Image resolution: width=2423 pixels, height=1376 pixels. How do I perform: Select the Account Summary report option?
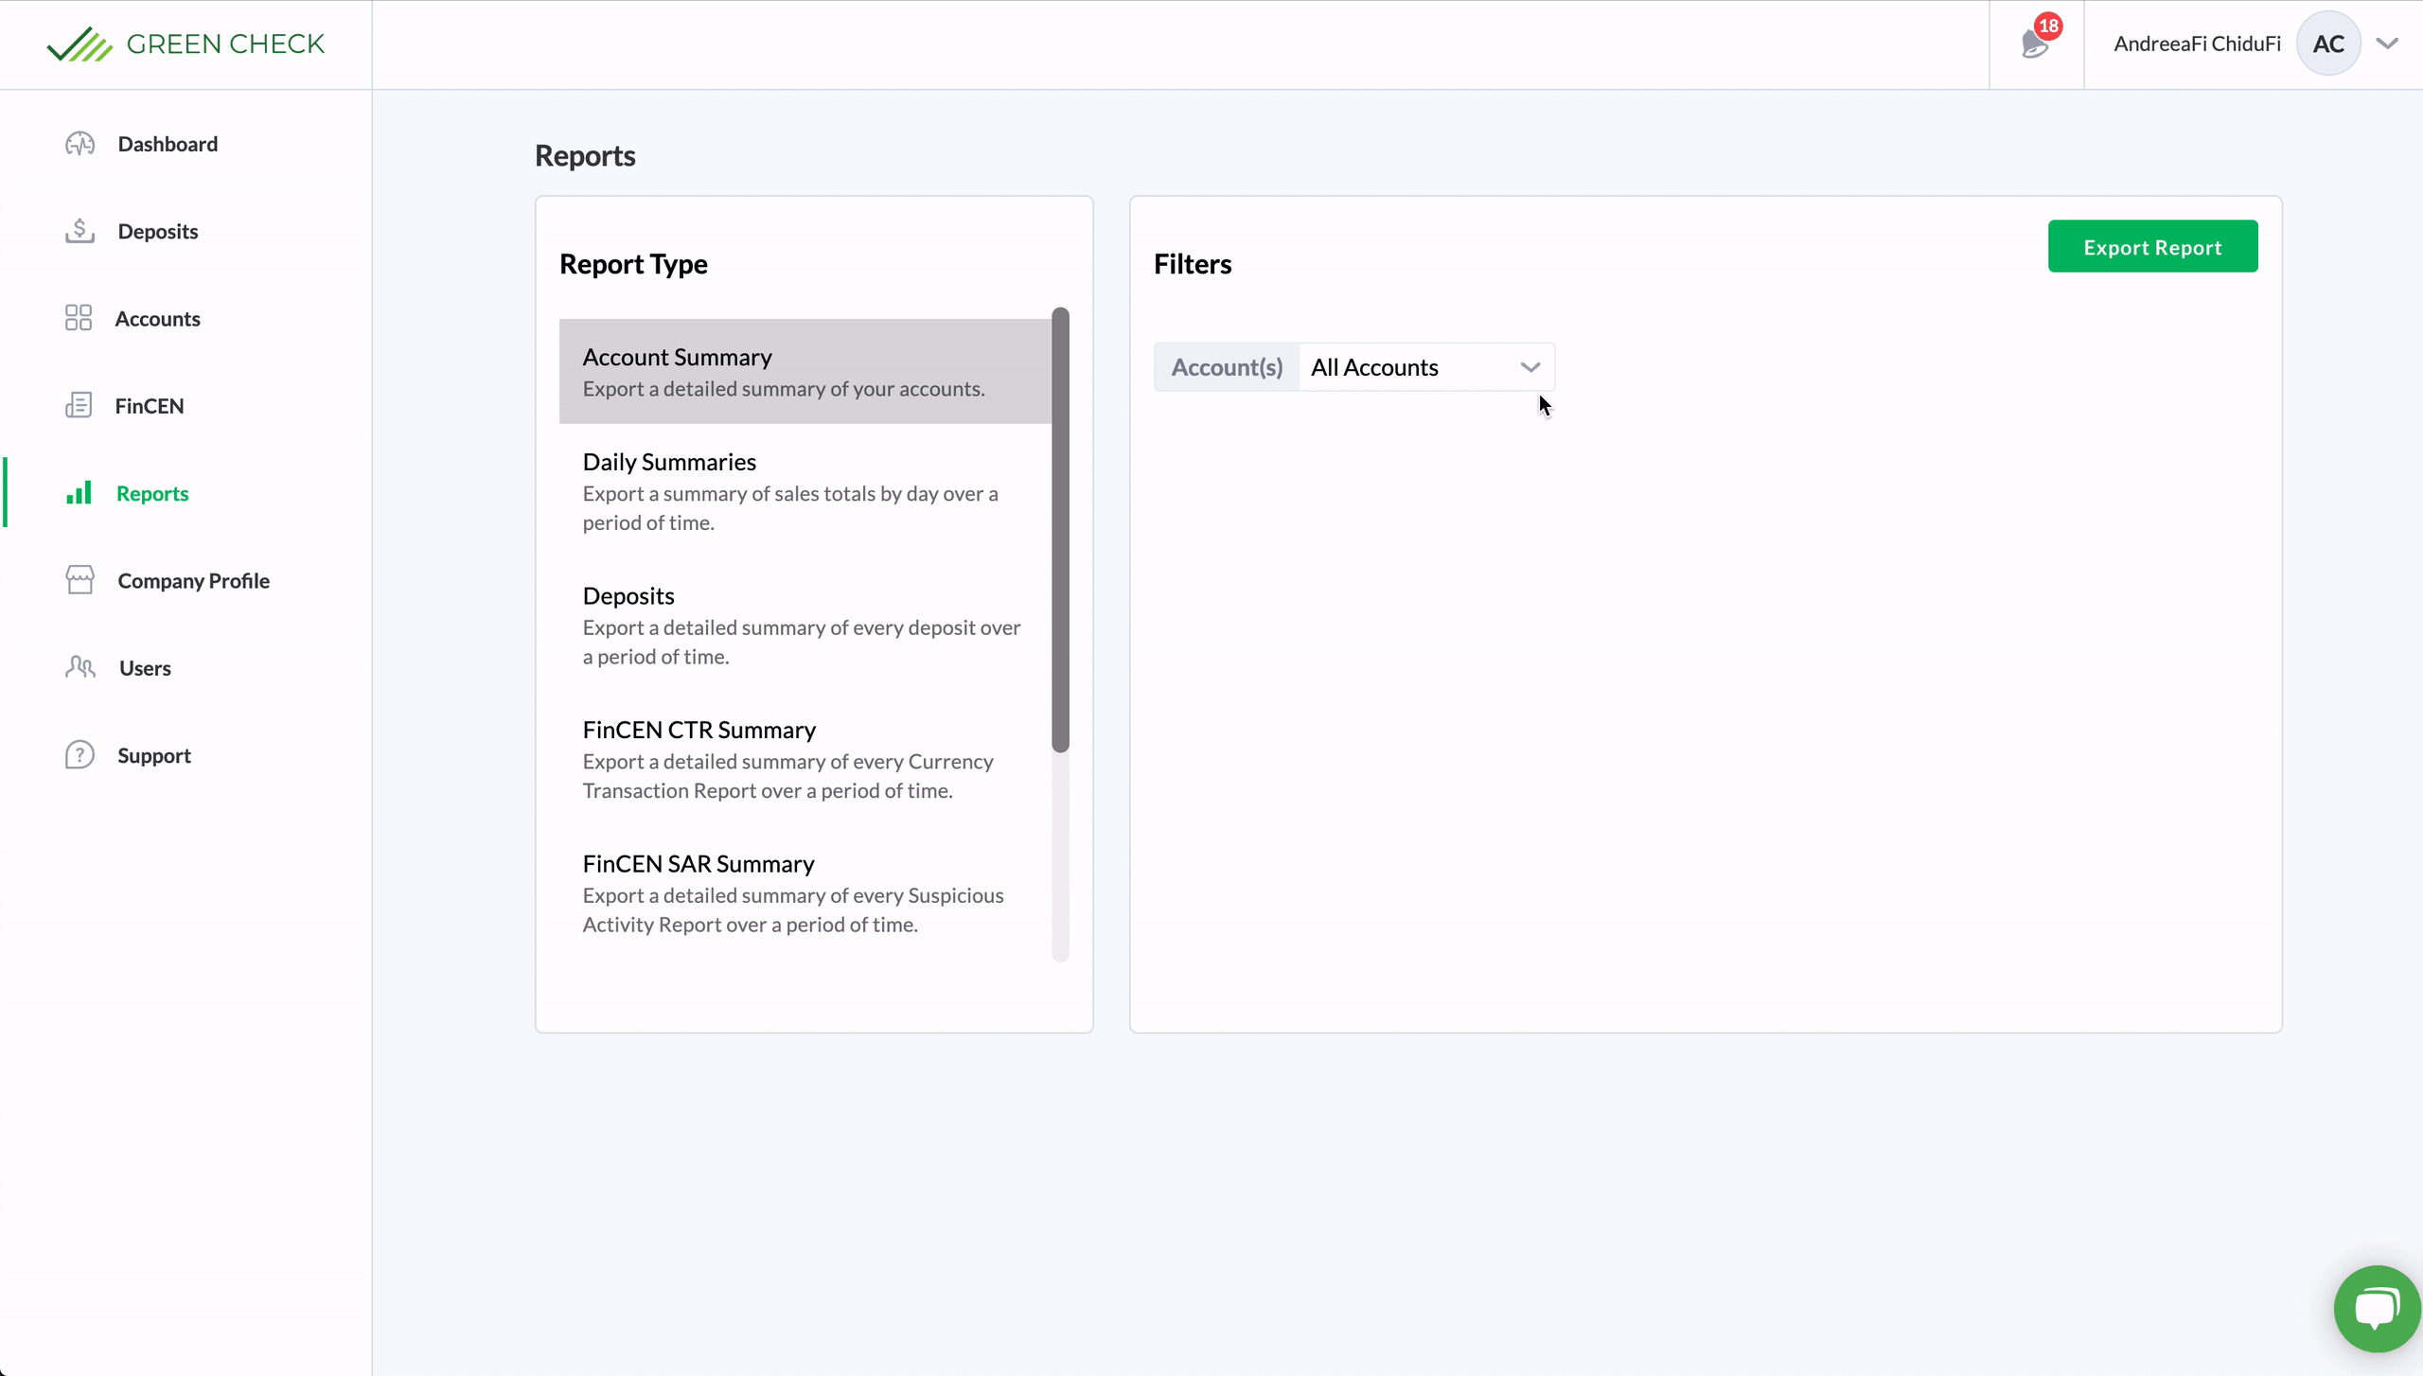point(803,371)
